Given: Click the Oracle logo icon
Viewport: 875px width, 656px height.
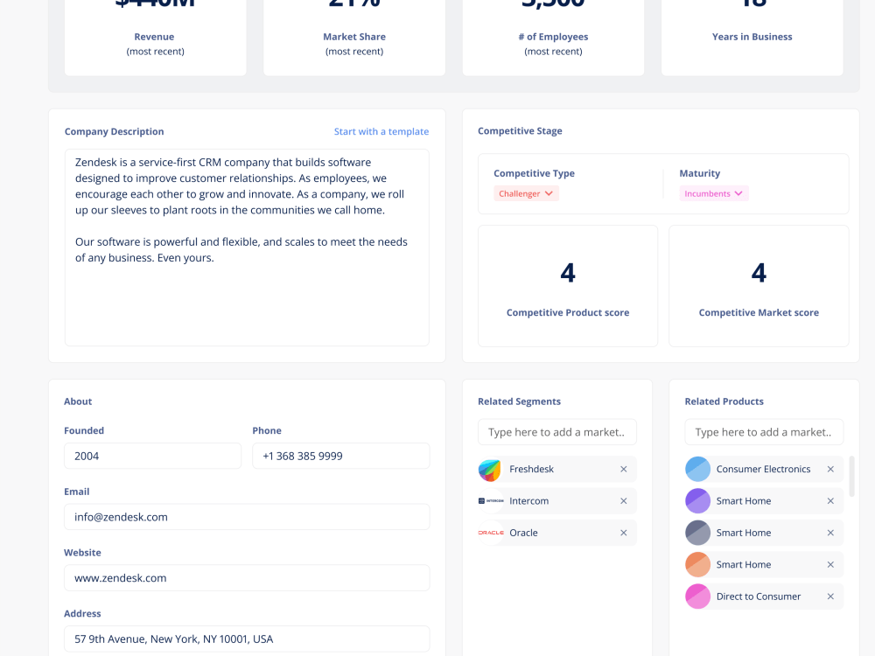Looking at the screenshot, I should point(491,533).
